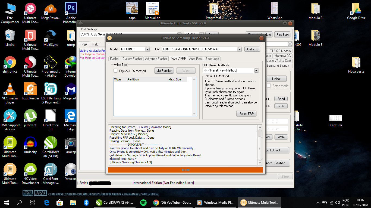Expand the Port COM8 Samsung modem dropdown
Screen dimensions: 371x208
point(240,49)
